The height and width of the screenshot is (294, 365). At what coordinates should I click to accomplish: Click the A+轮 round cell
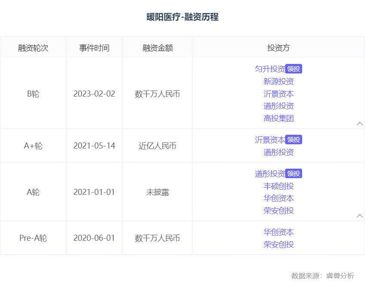[33, 145]
